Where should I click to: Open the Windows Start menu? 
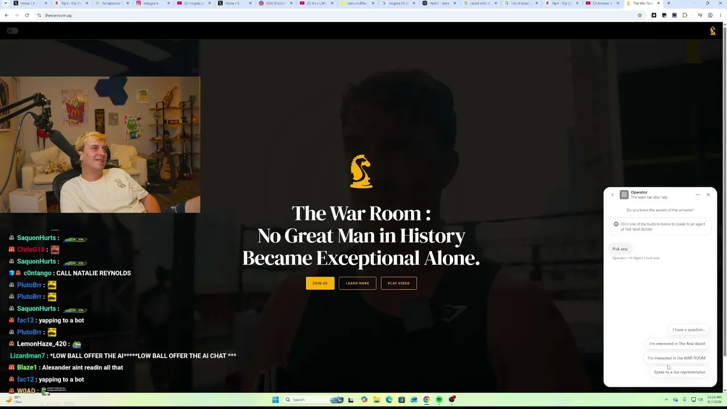(x=275, y=400)
